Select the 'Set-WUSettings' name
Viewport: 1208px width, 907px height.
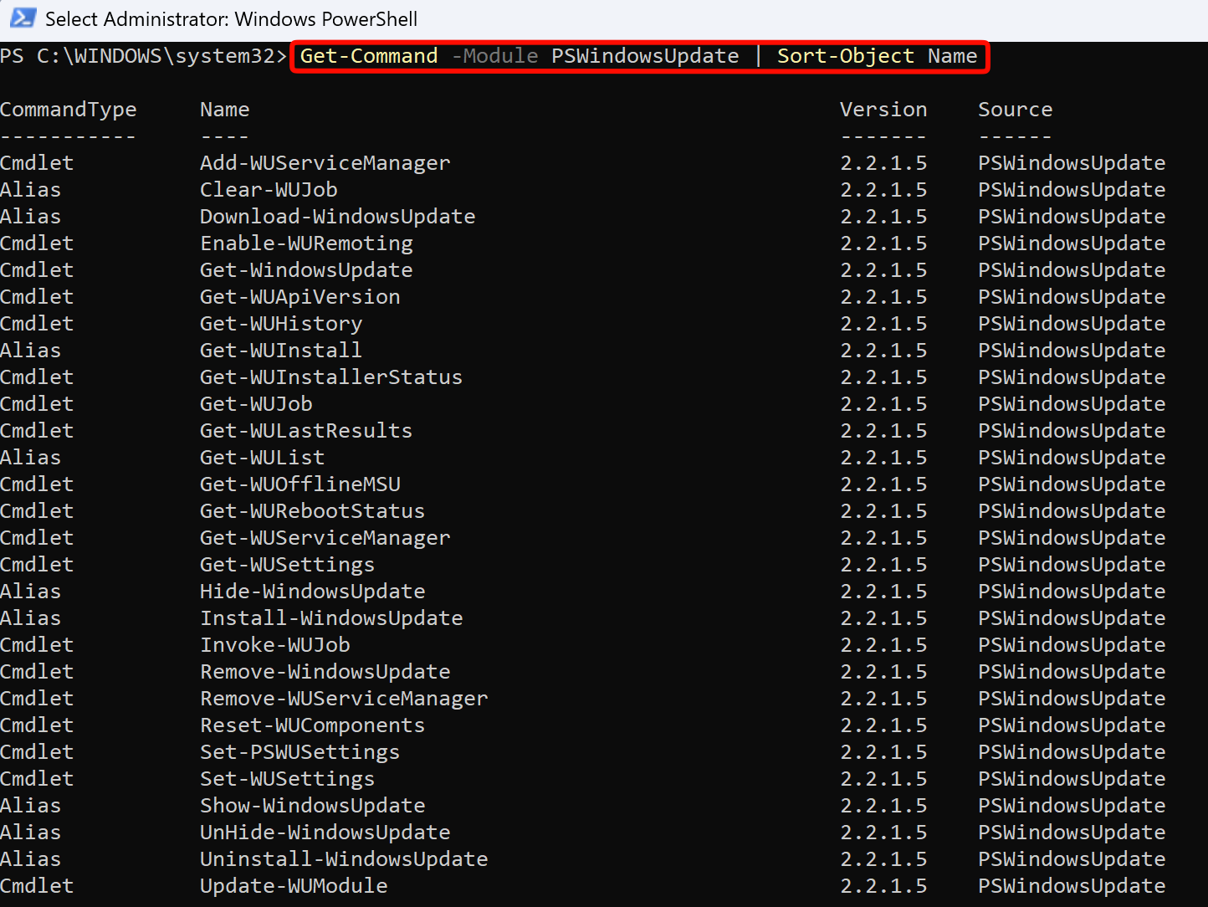coord(288,779)
